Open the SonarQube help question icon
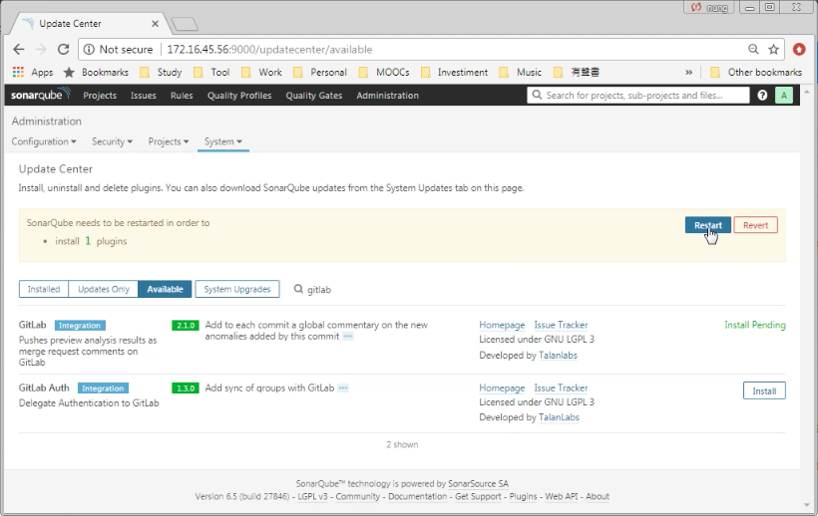This screenshot has width=818, height=516. pos(762,96)
